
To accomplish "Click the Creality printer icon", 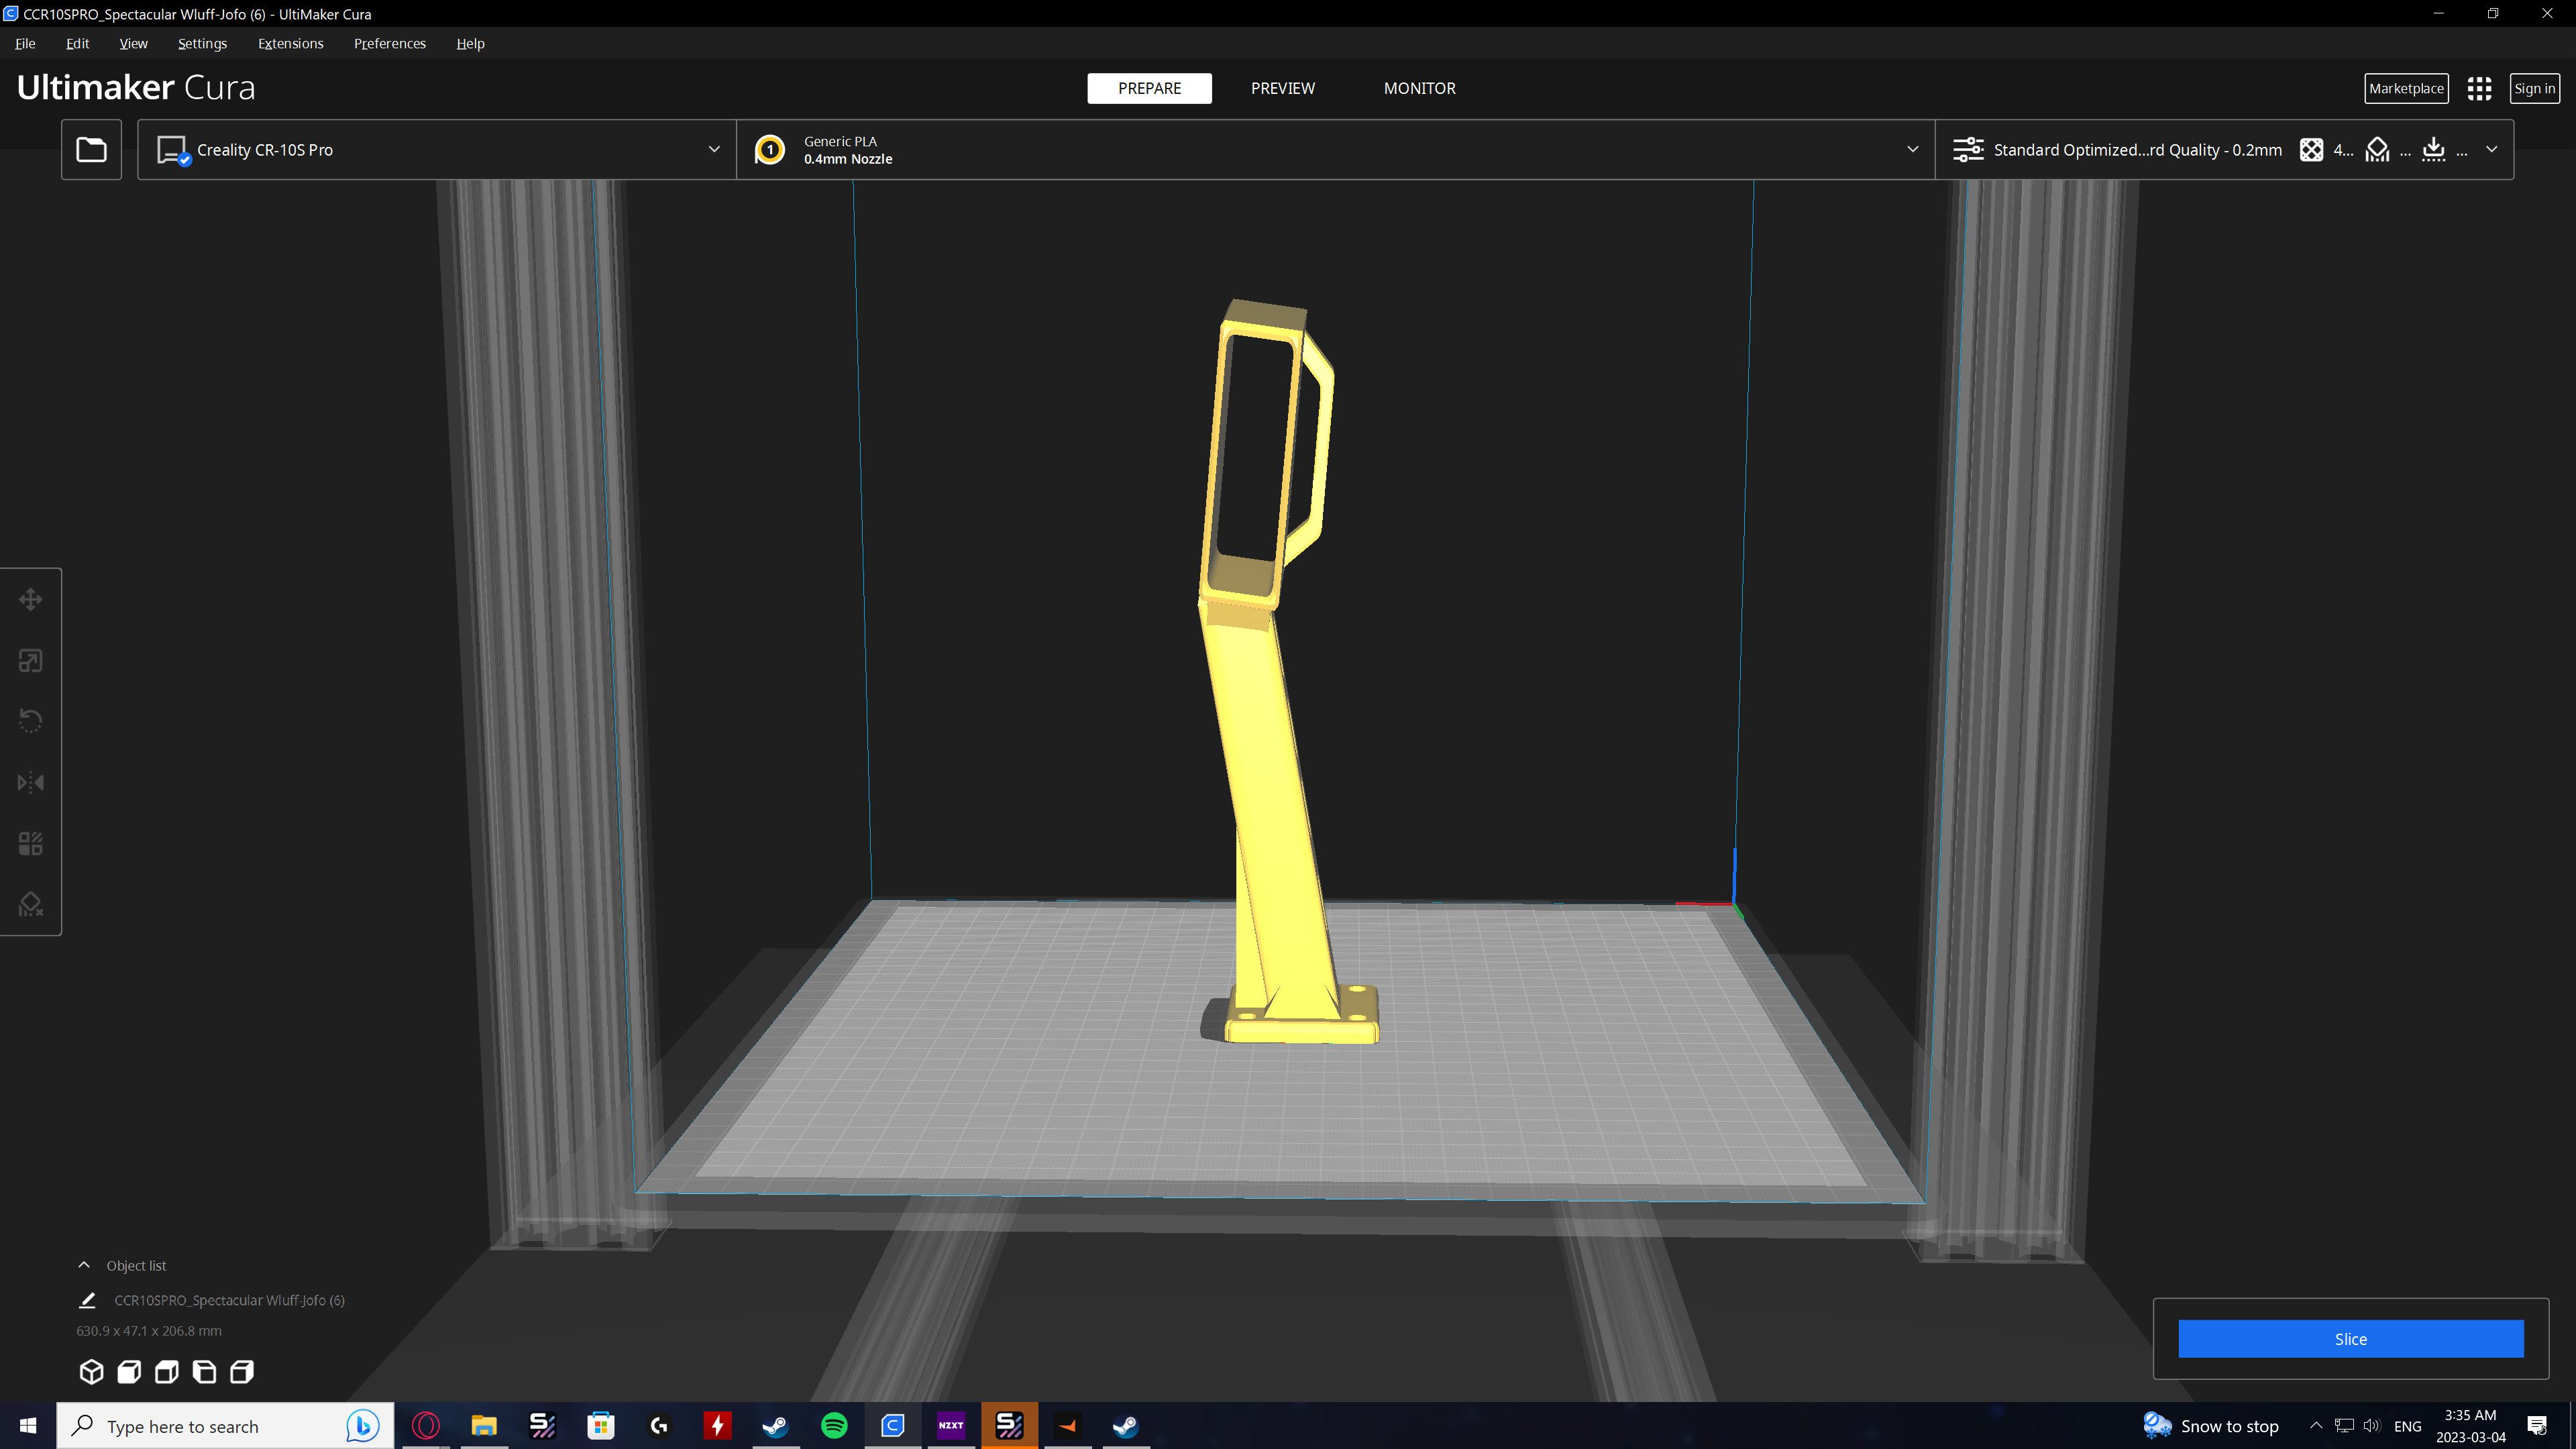I will [173, 150].
